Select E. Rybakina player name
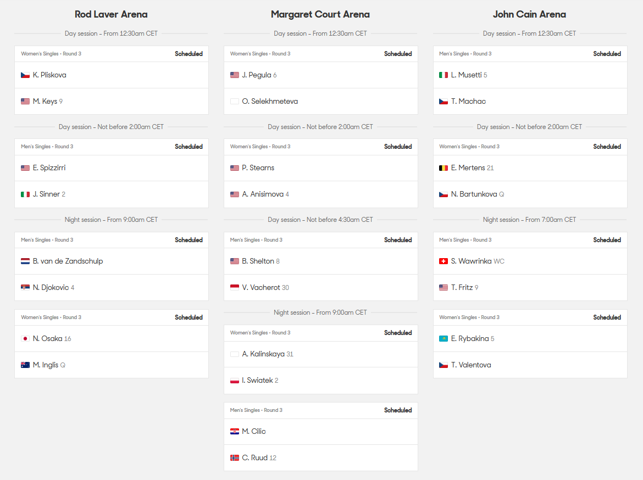This screenshot has width=643, height=480. (470, 339)
